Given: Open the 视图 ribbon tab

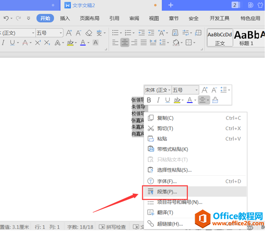Looking at the screenshot, I should tap(154, 18).
